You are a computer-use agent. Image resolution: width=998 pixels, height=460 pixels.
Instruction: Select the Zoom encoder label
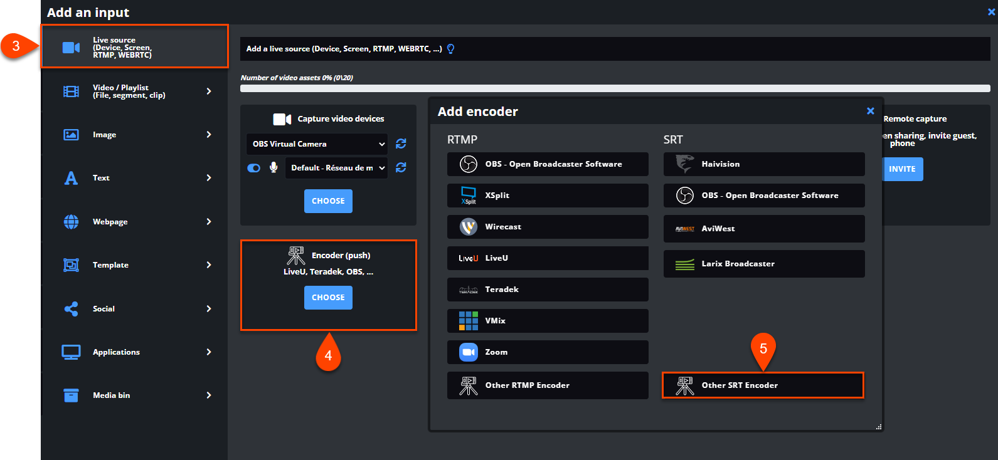tap(496, 352)
